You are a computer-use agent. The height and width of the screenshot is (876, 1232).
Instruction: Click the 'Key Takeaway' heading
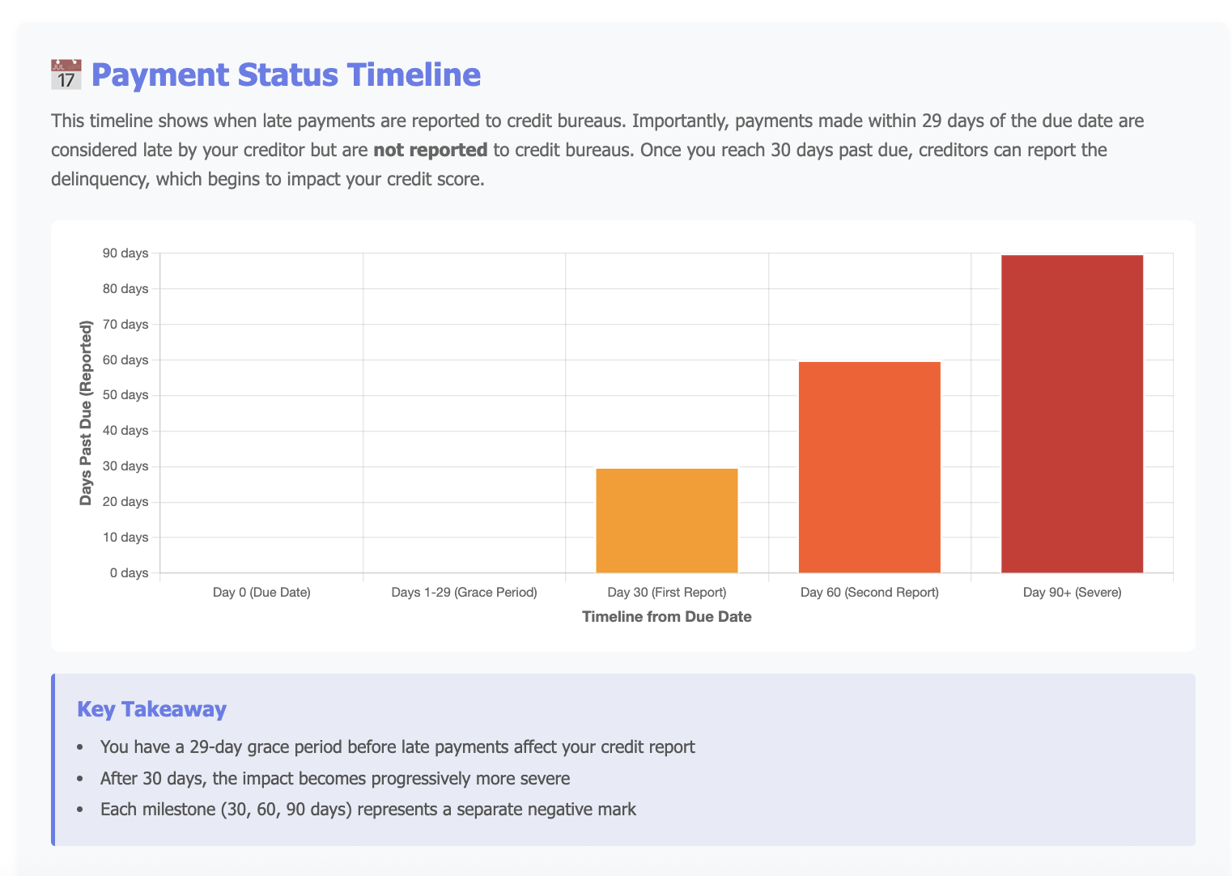click(151, 709)
